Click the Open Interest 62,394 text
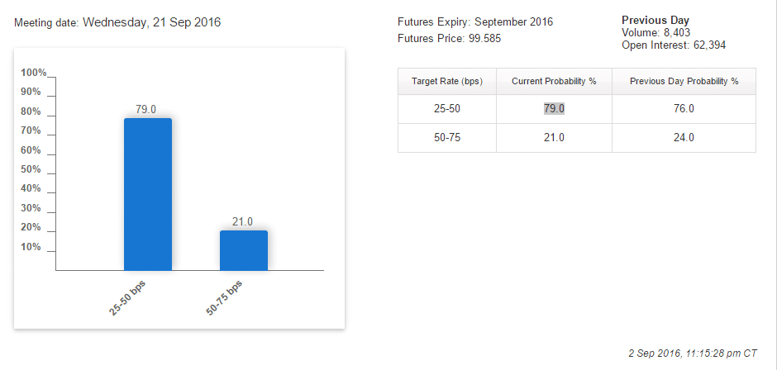The height and width of the screenshot is (370, 777). pos(674,45)
